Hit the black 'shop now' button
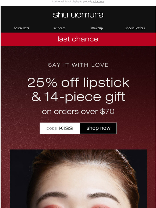Image resolution: width=156 pixels, height=208 pixels. (x=98, y=128)
